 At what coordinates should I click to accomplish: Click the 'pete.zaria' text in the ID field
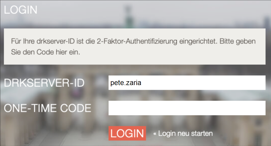click(126, 83)
